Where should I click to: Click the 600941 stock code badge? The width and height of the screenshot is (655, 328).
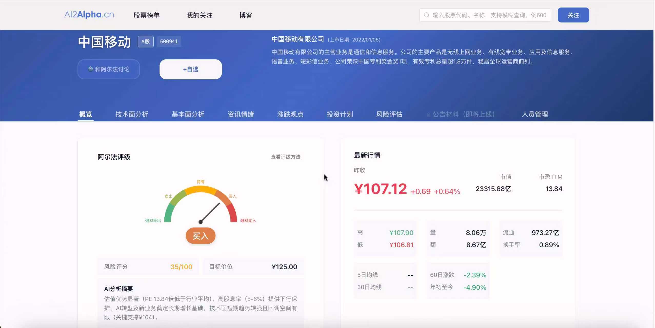[169, 42]
